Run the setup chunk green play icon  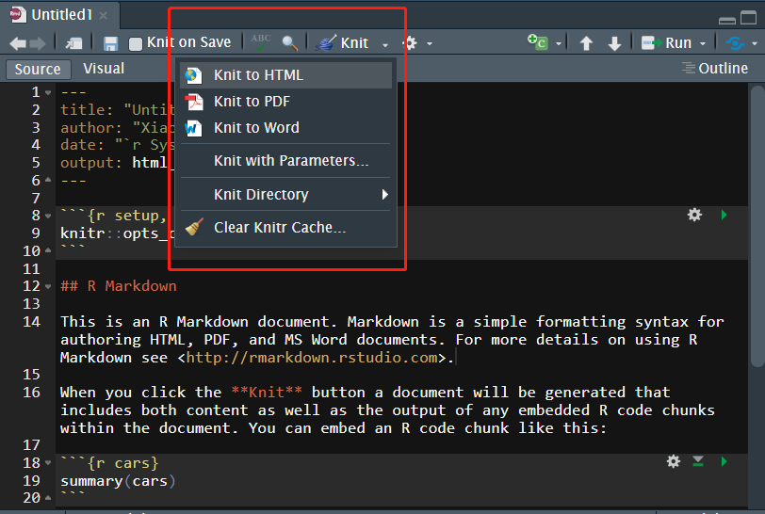[x=724, y=215]
